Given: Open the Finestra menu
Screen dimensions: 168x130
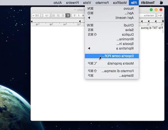Looking at the screenshot, I should point(72,3).
